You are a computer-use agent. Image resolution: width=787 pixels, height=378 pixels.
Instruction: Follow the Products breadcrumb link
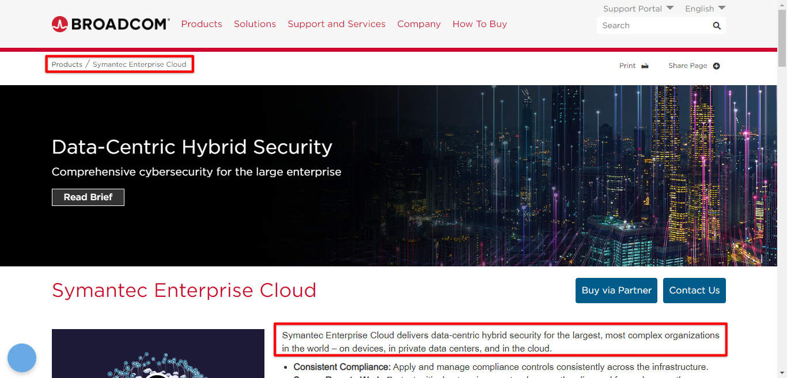click(x=67, y=64)
